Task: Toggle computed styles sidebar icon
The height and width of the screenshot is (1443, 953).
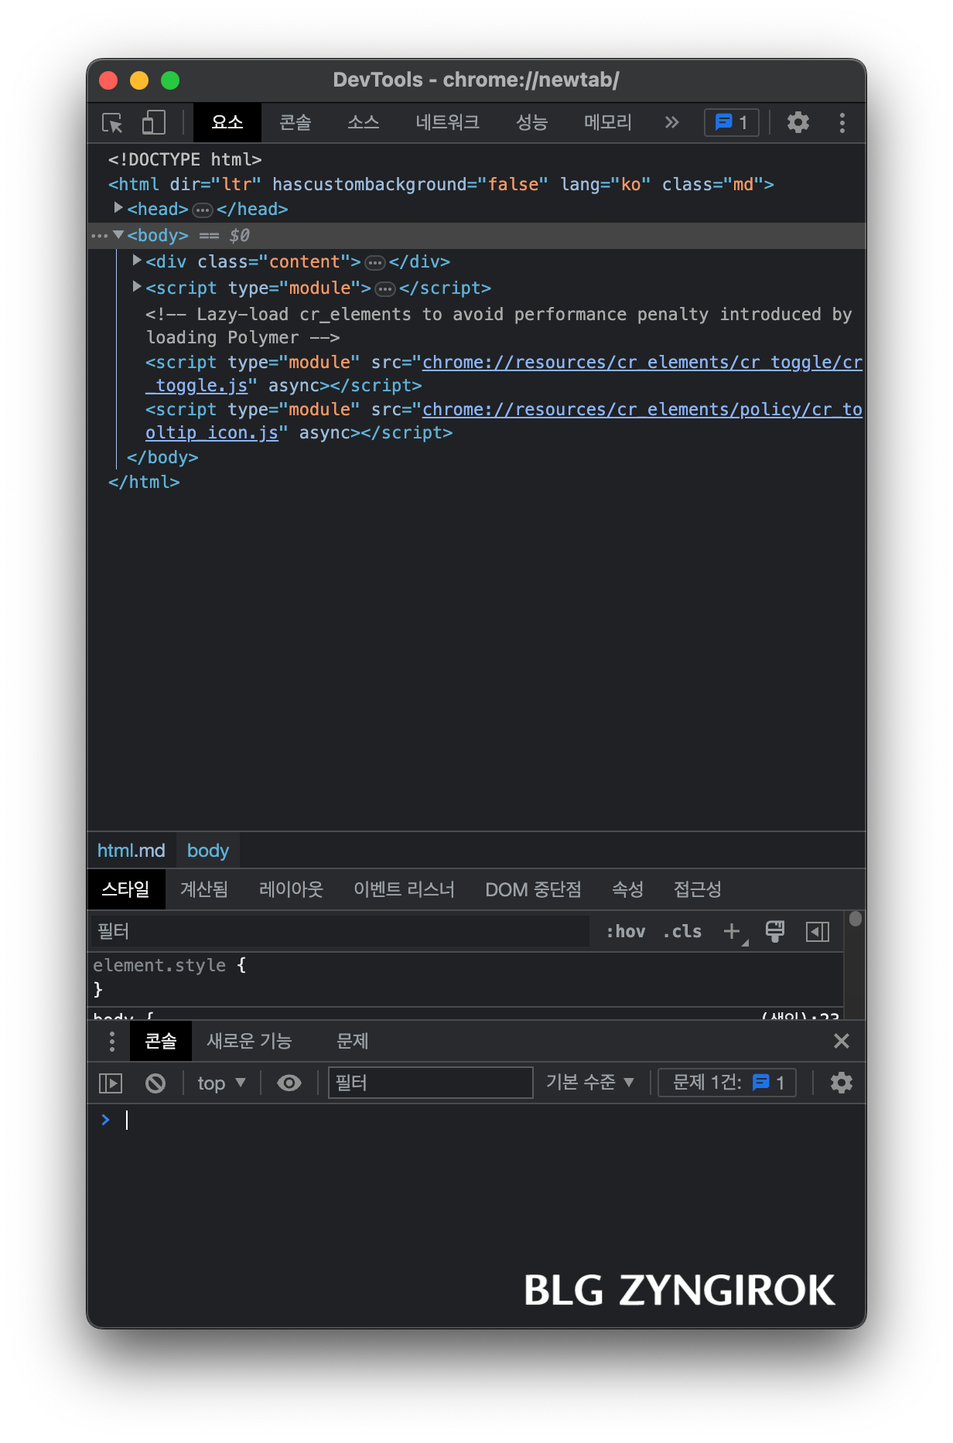Action: coord(817,931)
